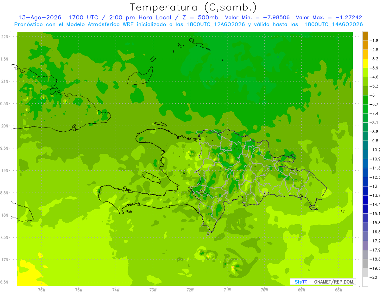Click the "75W" longitude label

coord(79,290)
